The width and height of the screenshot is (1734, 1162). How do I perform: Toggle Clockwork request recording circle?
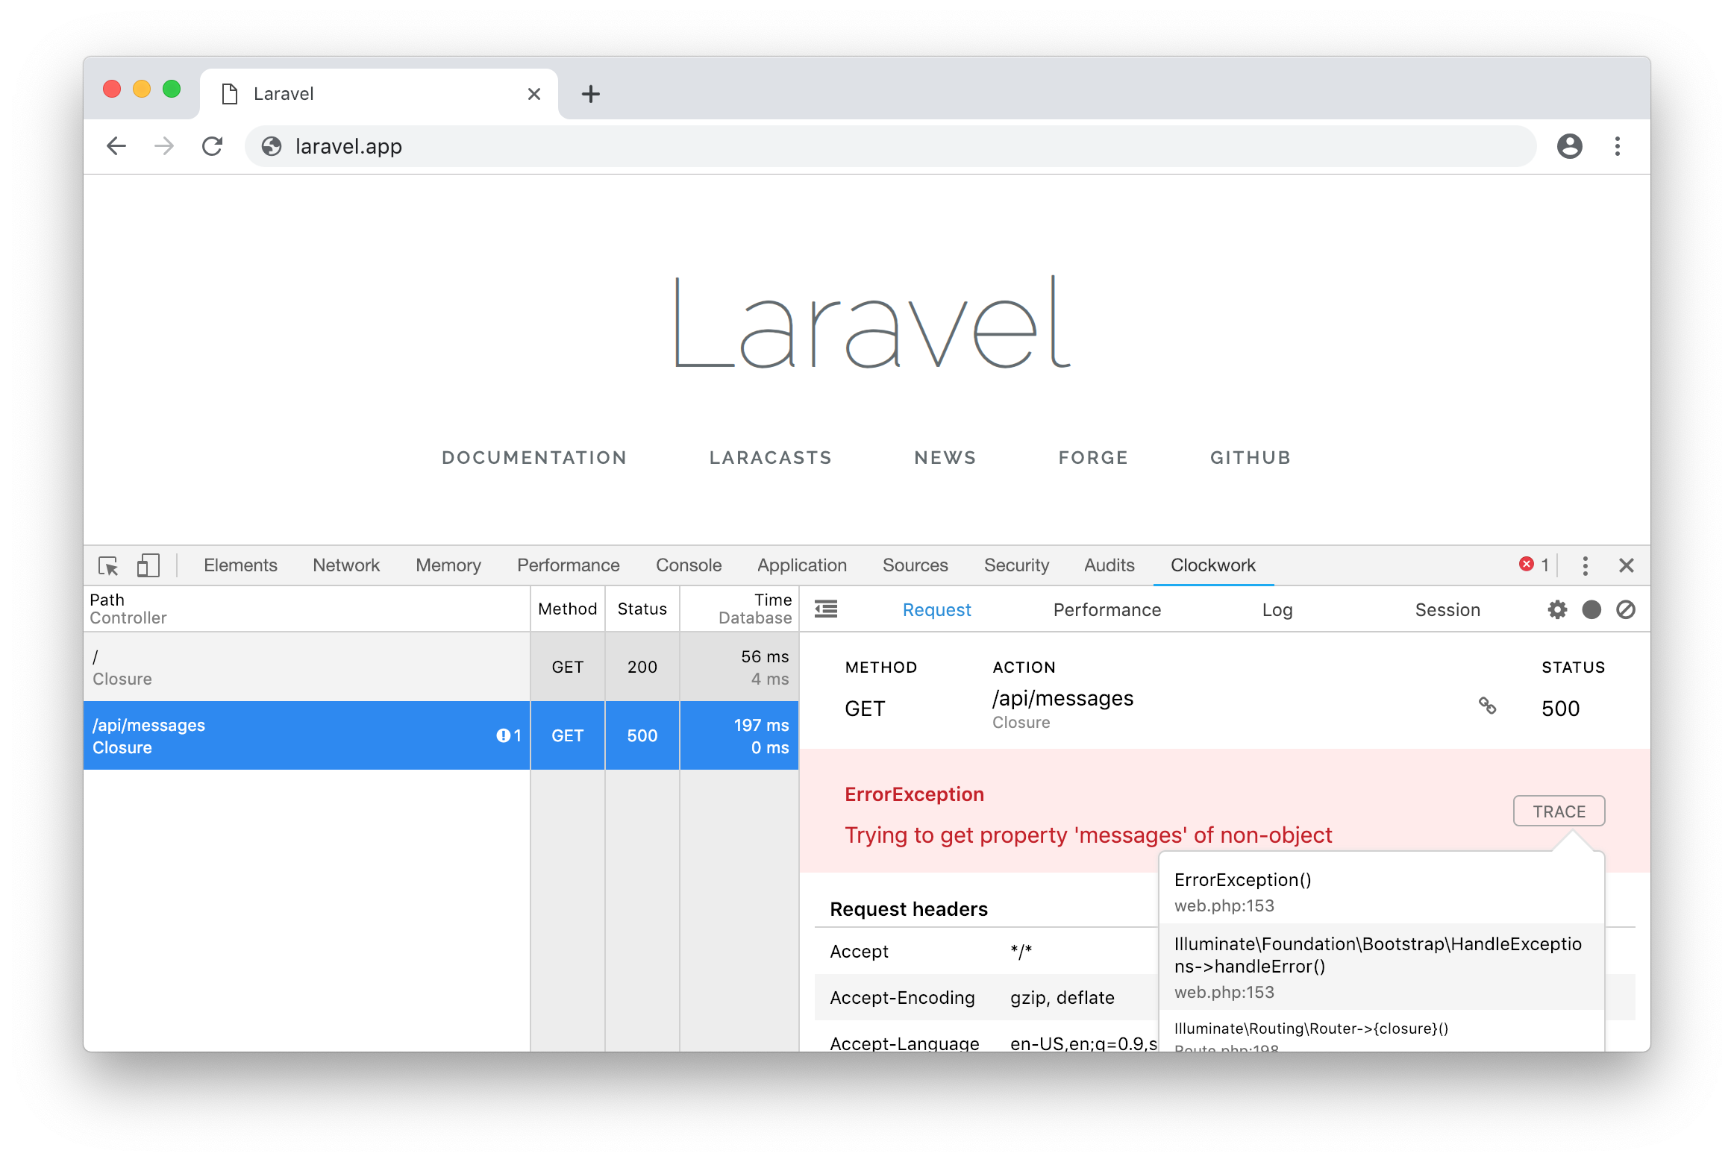coord(1591,610)
